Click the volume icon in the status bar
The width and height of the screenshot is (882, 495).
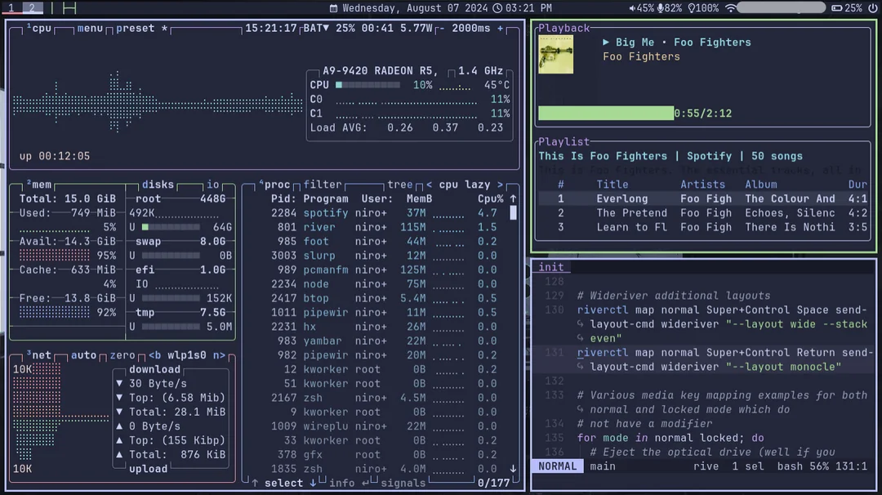(x=632, y=8)
